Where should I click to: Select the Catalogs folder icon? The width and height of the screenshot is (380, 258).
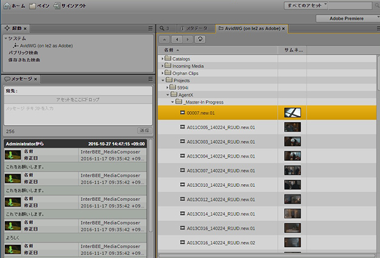point(168,58)
